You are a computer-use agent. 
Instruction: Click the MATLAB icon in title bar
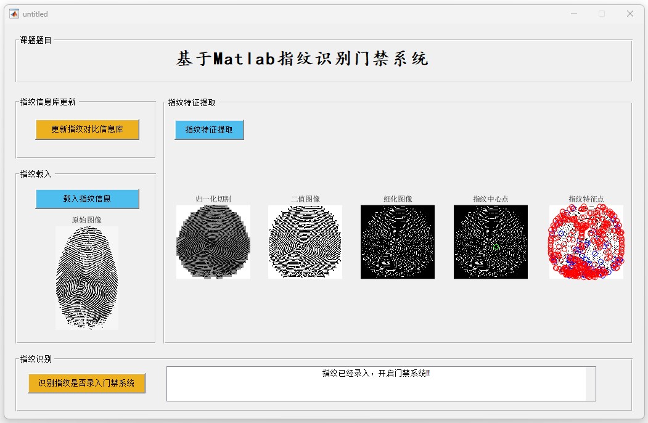click(14, 14)
